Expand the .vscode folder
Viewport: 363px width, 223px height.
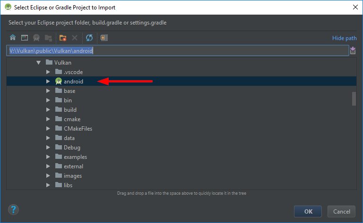tap(48, 72)
